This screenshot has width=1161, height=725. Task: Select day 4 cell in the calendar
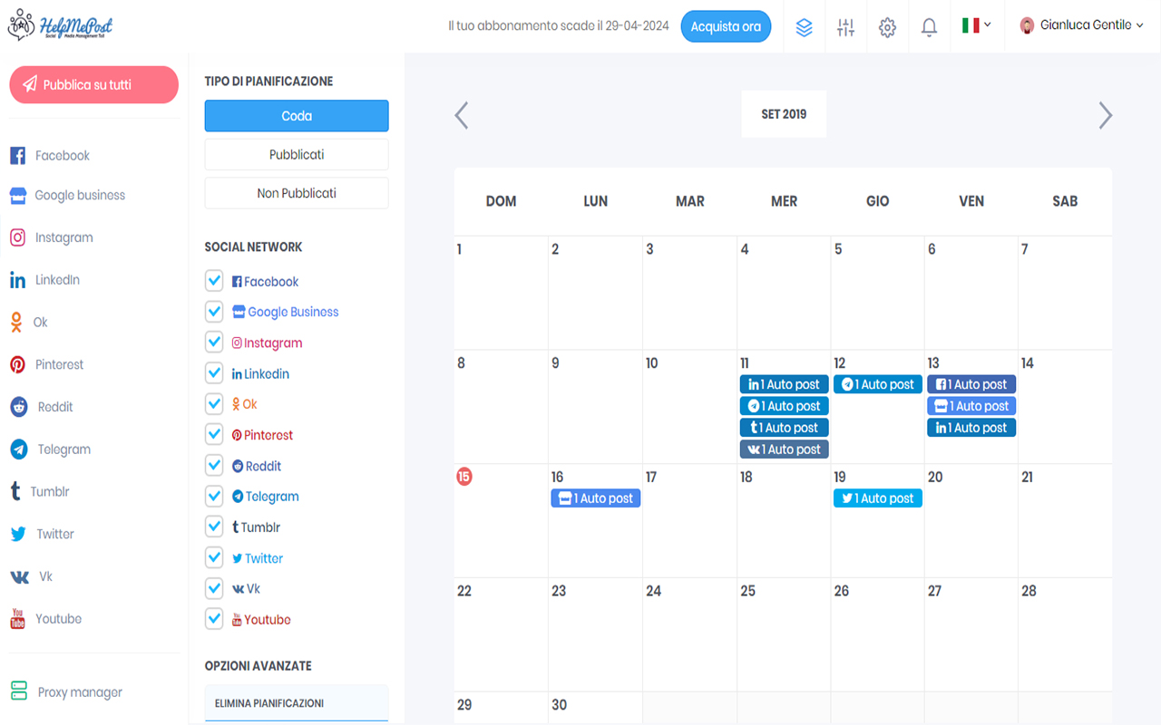point(784,293)
